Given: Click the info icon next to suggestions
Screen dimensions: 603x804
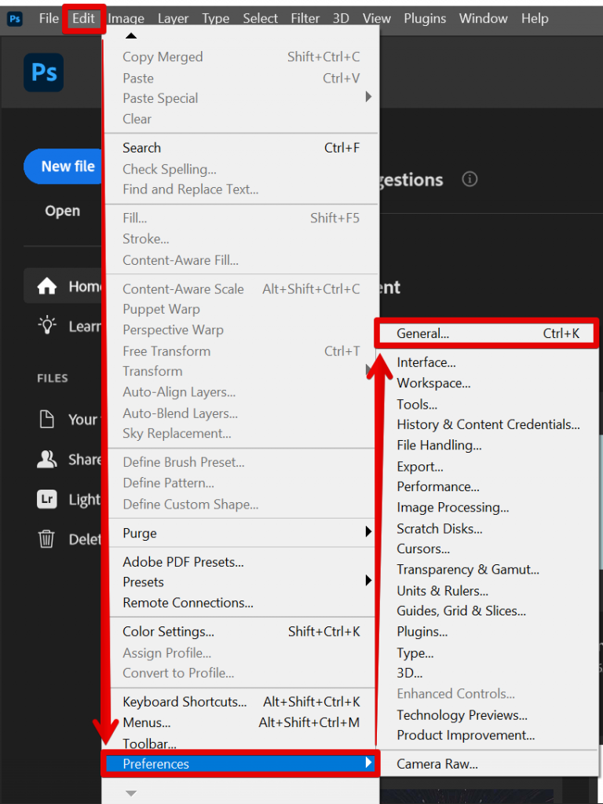Looking at the screenshot, I should click(470, 179).
